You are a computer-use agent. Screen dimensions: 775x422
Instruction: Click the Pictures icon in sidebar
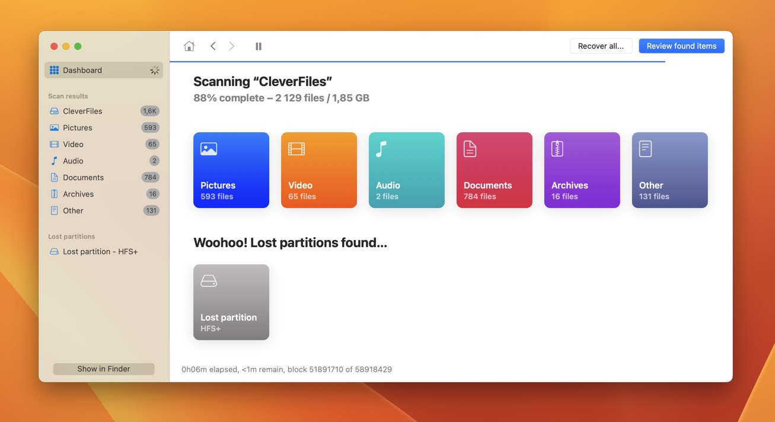[54, 127]
